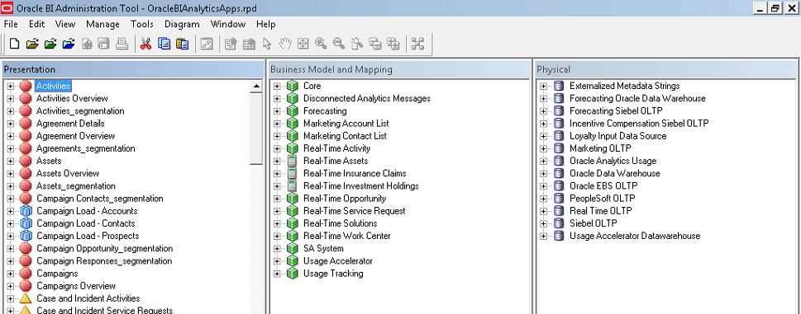Click the Presentation pane scrollbar thumb
Image resolution: width=801 pixels, height=314 pixels.
tap(256, 129)
